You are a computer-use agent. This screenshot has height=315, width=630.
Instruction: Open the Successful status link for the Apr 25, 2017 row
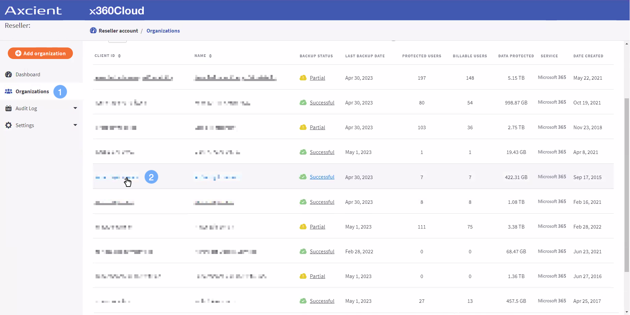pyautogui.click(x=322, y=301)
